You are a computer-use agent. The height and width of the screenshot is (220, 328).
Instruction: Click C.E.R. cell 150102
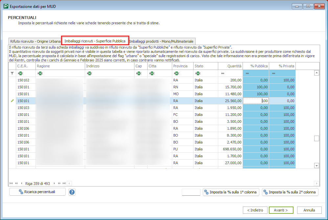(26, 80)
